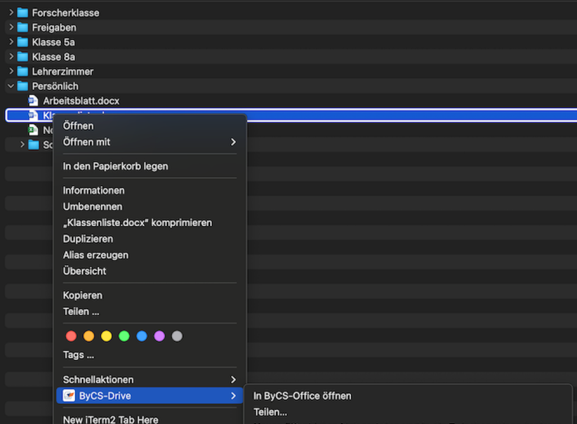Select "In ByCS-Office öffnen" in the submenu
577x424 pixels.
[302, 395]
